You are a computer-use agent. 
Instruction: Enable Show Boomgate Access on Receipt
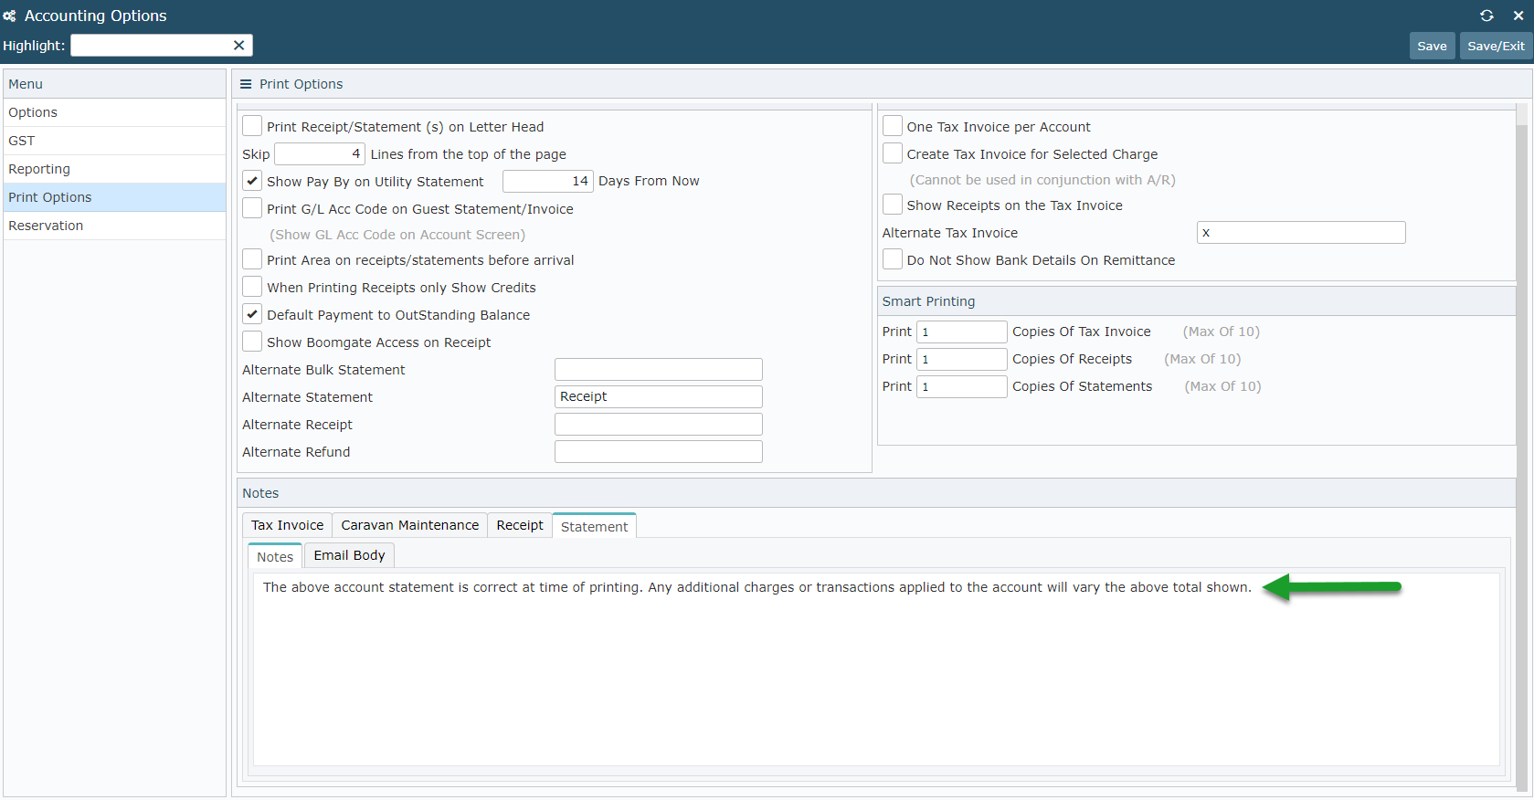click(252, 342)
